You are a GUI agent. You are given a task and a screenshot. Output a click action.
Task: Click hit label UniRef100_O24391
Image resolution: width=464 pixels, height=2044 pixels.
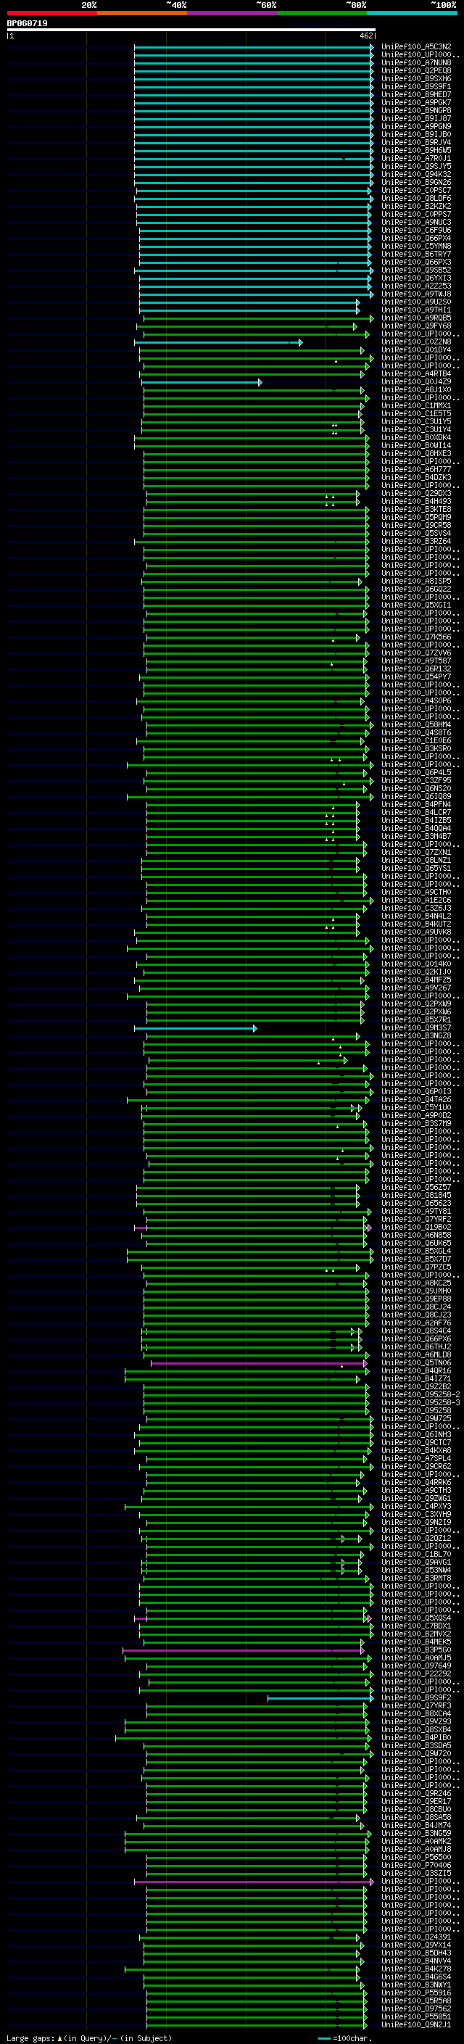coord(416,1937)
